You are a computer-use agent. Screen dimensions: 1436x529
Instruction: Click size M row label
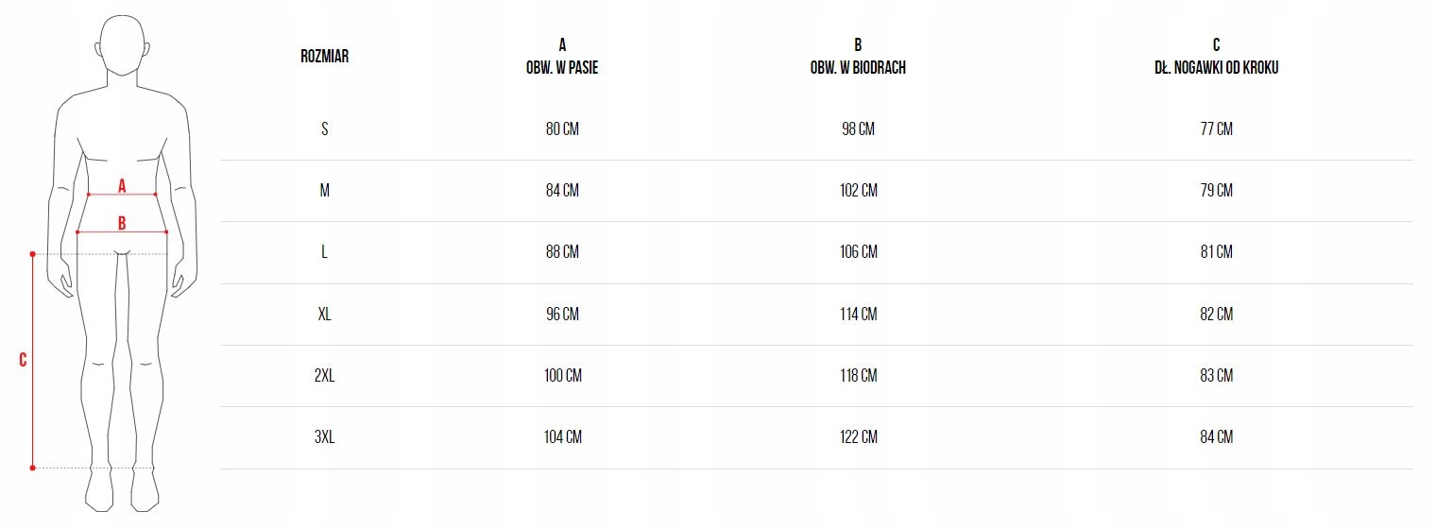(x=324, y=191)
